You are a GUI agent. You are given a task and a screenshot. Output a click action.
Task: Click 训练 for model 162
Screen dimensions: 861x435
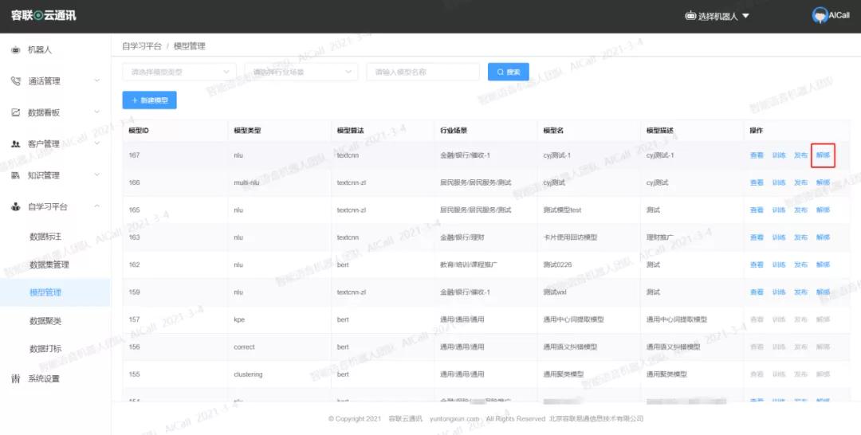(779, 265)
